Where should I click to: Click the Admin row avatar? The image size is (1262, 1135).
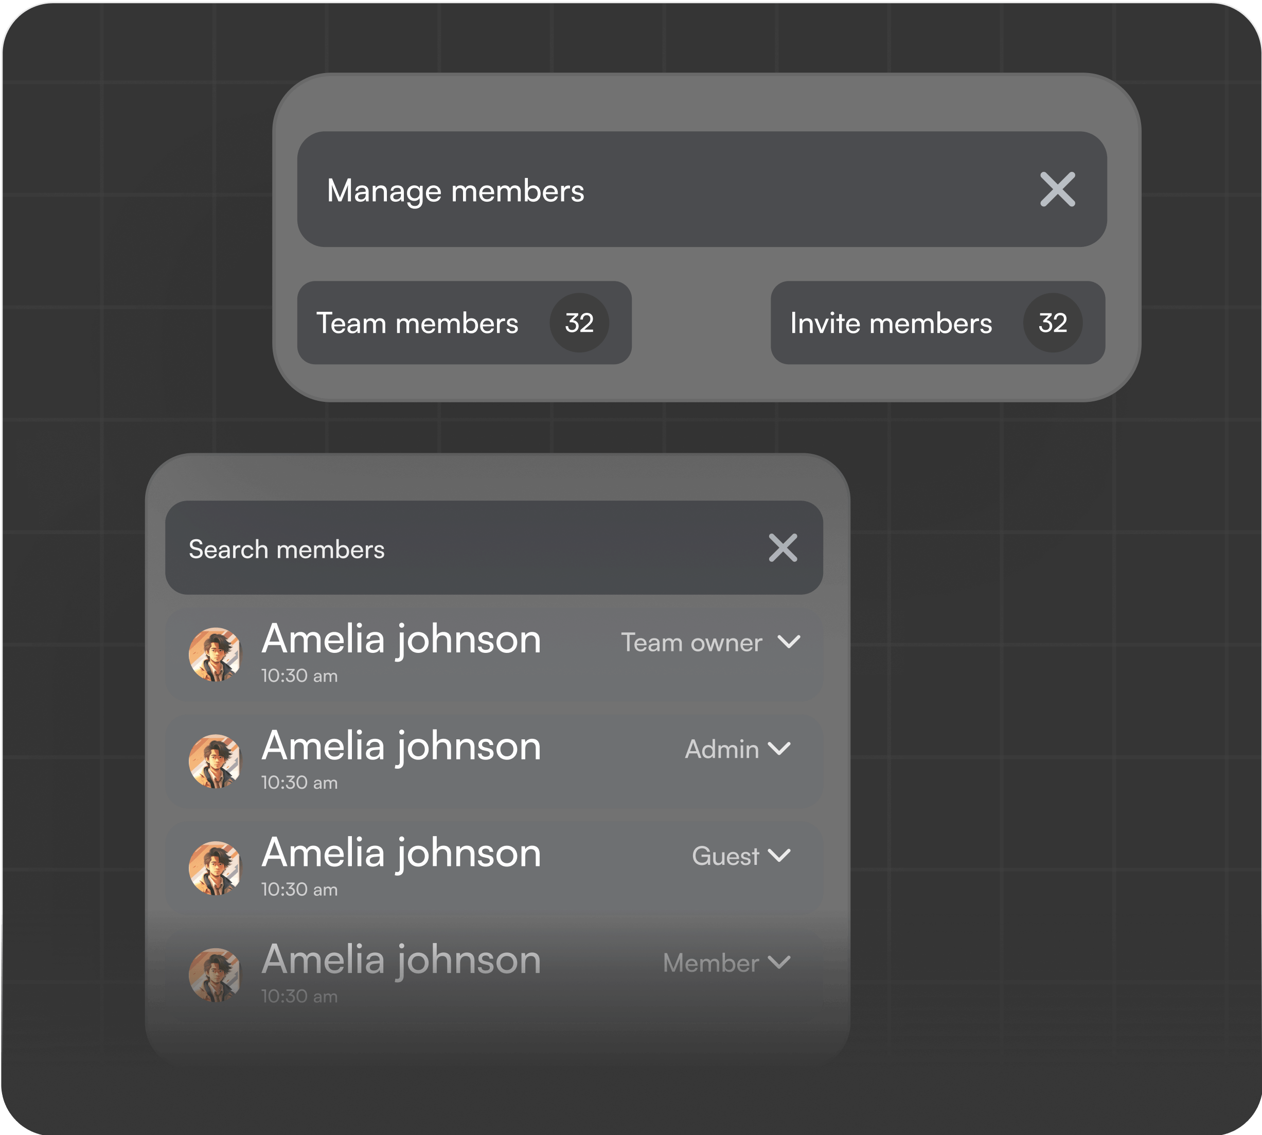[215, 761]
